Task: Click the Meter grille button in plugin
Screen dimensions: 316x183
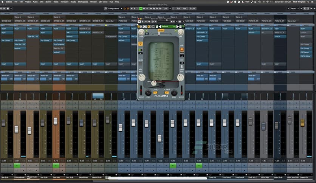Action: coord(141,64)
